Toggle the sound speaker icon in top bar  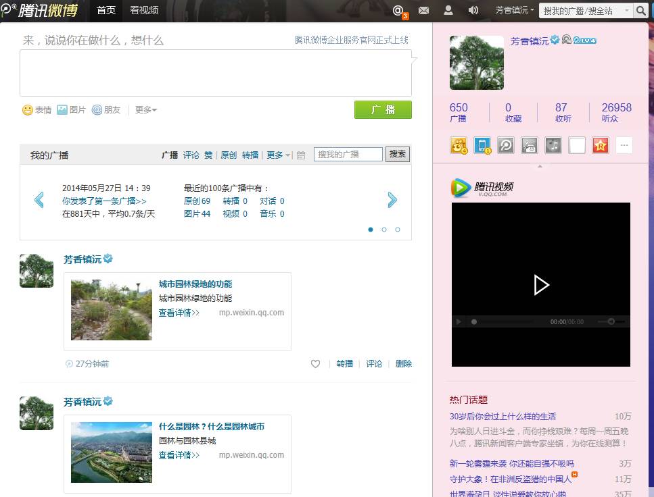(x=473, y=10)
